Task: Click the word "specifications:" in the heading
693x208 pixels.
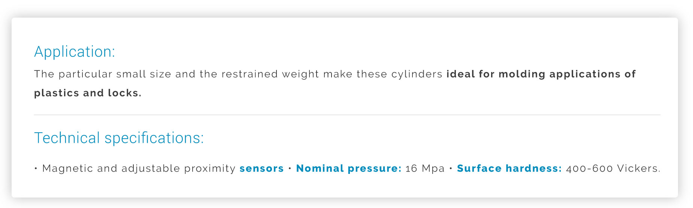Action: point(154,138)
